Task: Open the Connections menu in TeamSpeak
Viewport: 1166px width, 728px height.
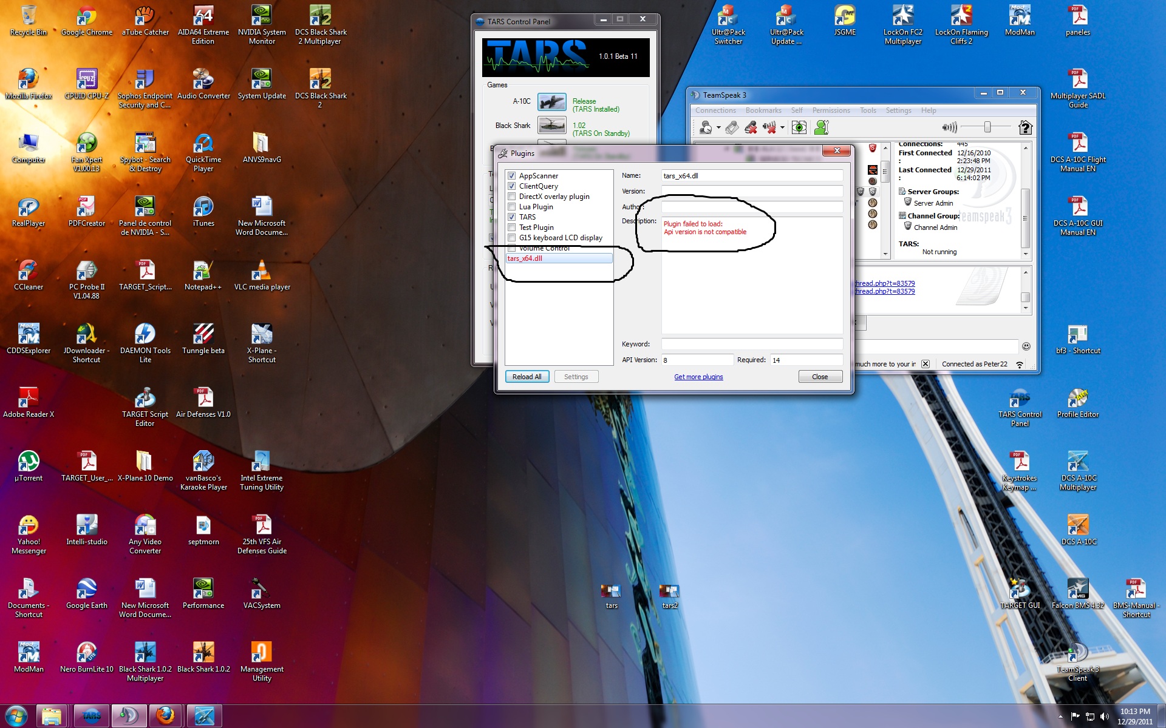Action: coord(715,110)
